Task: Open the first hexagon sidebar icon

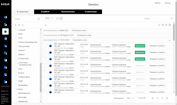Action: point(5,17)
